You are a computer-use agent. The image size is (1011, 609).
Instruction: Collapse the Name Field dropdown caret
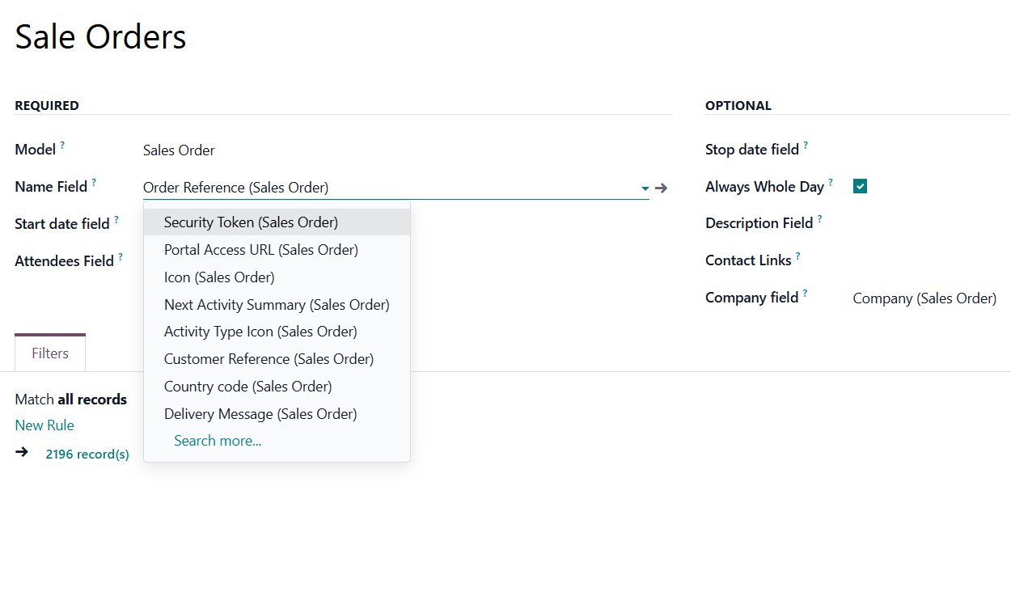click(645, 188)
